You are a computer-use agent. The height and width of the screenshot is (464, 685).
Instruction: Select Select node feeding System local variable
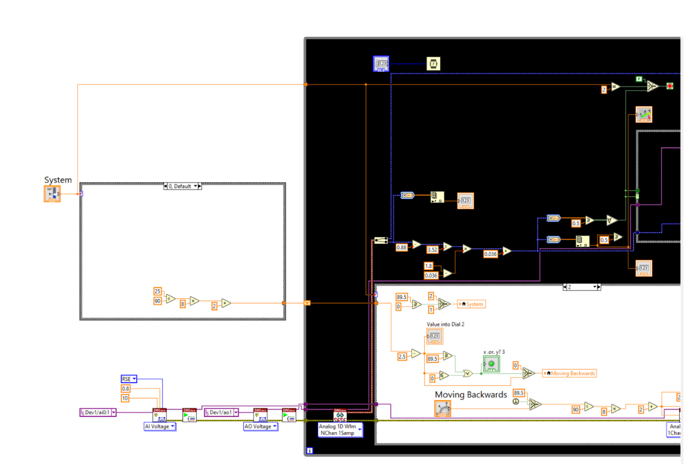click(x=444, y=304)
